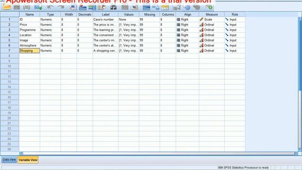Click the None values cell for ID

tap(129, 19)
